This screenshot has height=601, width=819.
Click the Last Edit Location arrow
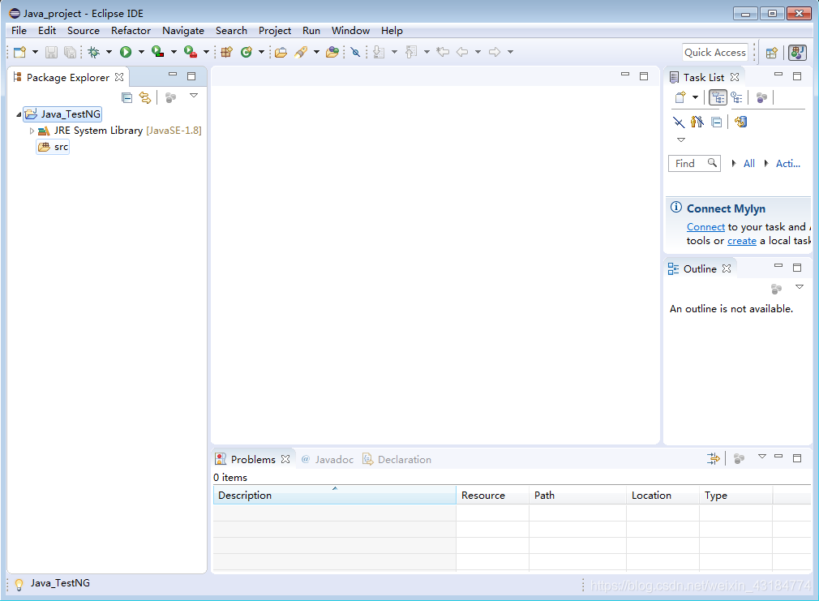pyautogui.click(x=443, y=52)
